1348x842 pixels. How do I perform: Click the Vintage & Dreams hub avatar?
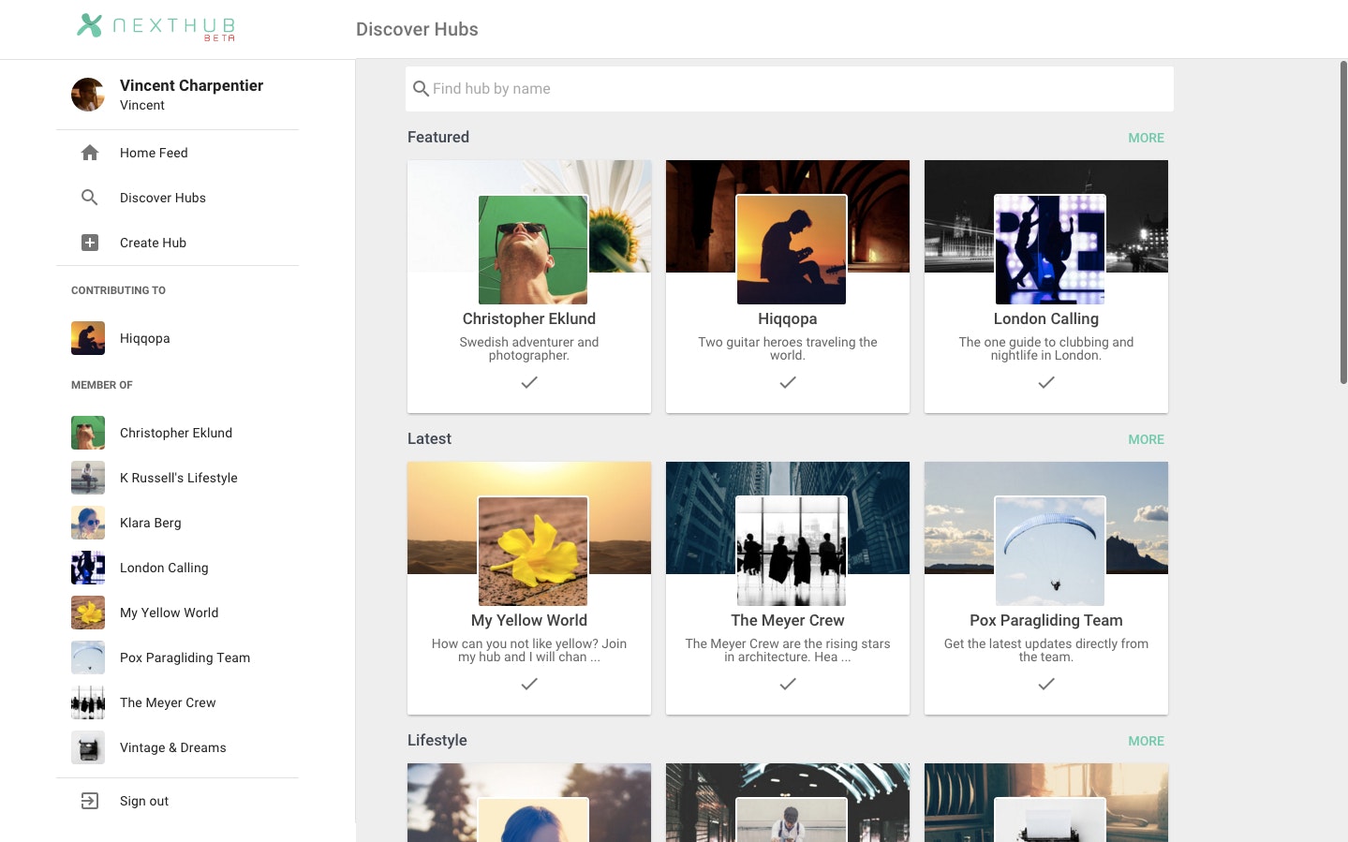[87, 747]
